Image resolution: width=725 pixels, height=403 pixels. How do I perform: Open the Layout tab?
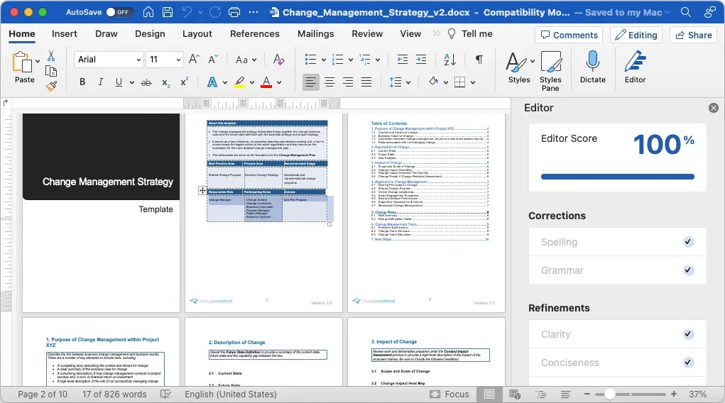coord(197,34)
